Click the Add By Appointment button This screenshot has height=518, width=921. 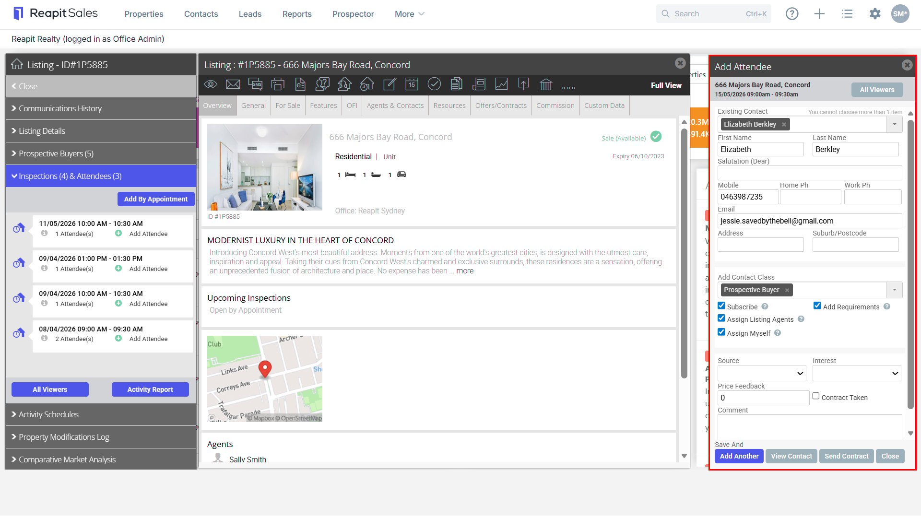click(x=156, y=199)
